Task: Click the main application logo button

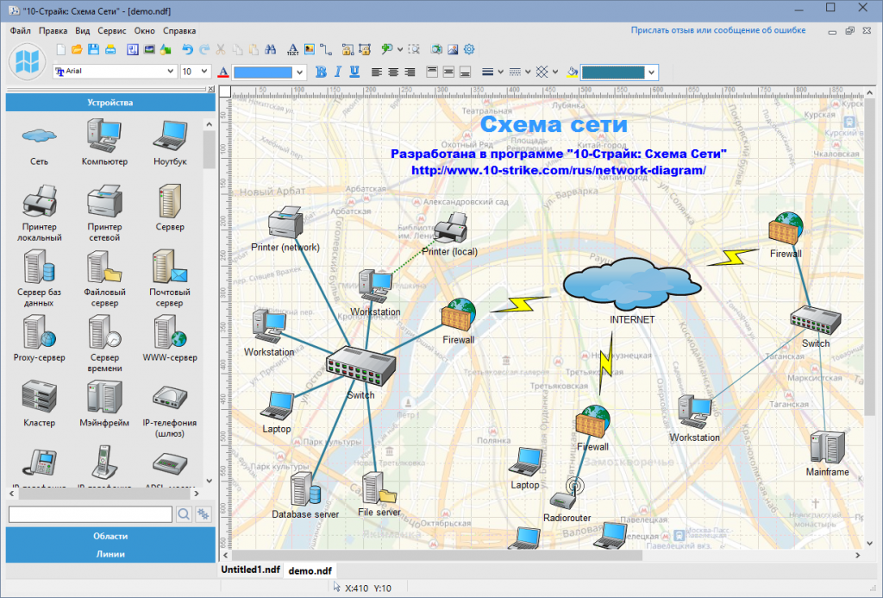Action: pos(27,61)
